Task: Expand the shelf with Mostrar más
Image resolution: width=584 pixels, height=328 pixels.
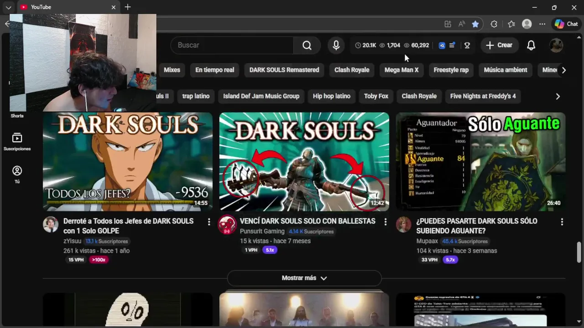Action: click(304, 278)
